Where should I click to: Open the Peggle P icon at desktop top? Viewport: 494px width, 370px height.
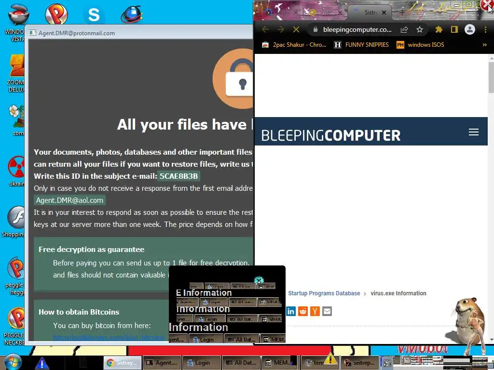(56, 13)
